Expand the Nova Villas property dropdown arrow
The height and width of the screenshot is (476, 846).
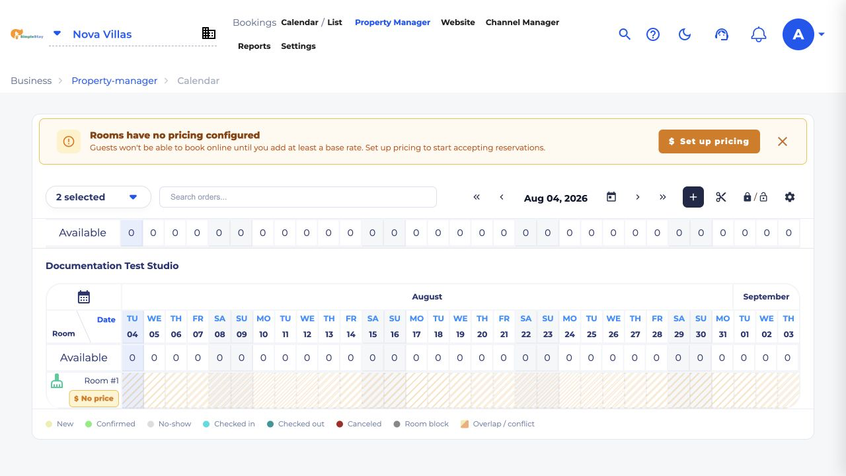[x=57, y=33]
